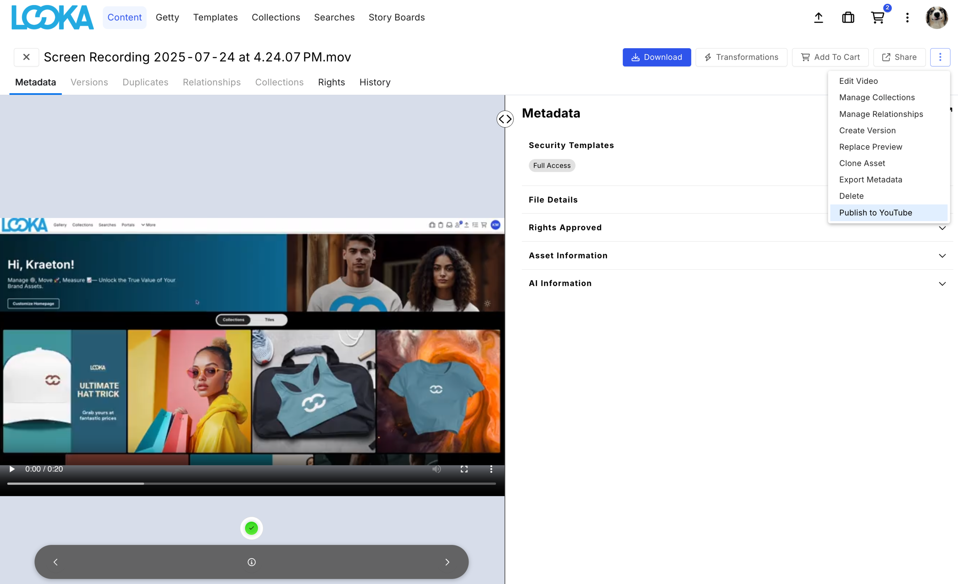Viewport: 958px width, 584px height.
Task: Go to next asset arrow
Action: (447, 562)
